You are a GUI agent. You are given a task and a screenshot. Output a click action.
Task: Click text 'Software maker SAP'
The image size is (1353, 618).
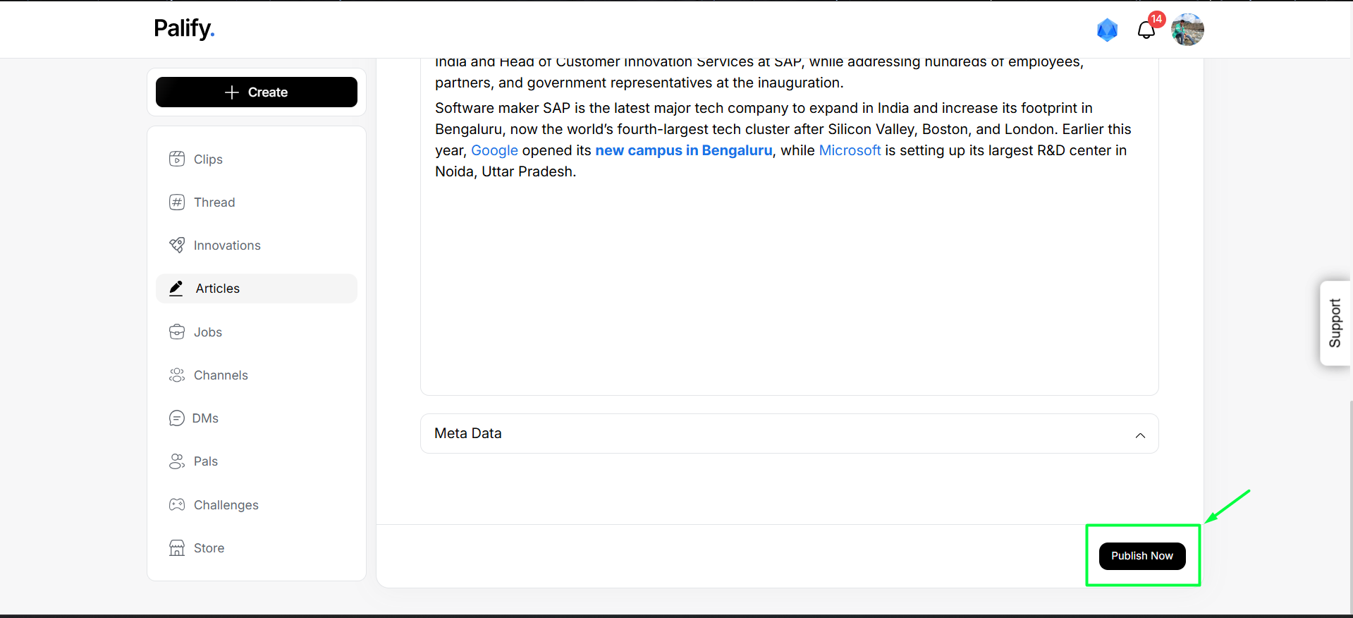[x=503, y=108]
